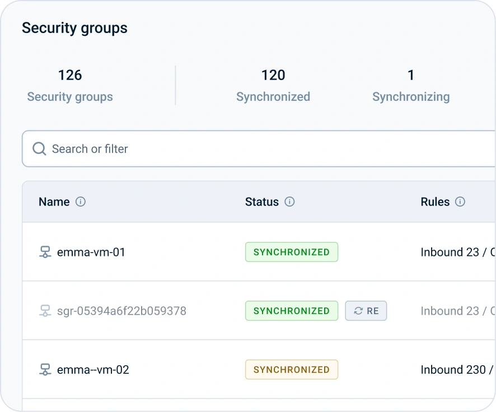Click the SYNCHRONIZED badge of sgr-05394a6f22b059378
Image resolution: width=496 pixels, height=412 pixels.
tap(292, 311)
